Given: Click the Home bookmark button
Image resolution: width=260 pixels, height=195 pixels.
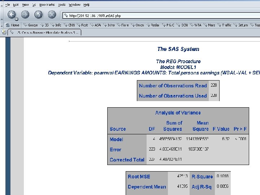Looking at the screenshot, I should coord(12,25).
